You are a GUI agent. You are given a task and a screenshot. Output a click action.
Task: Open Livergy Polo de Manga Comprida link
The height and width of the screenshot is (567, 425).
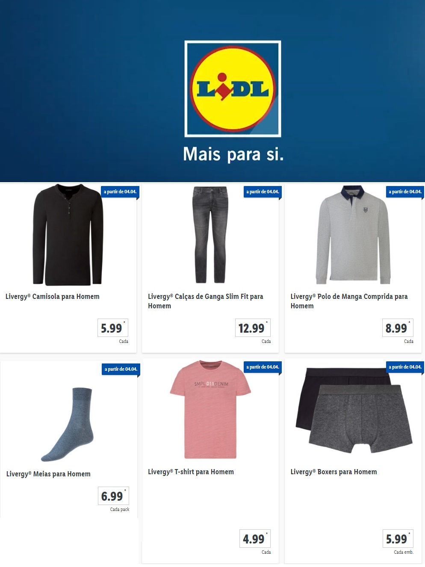[x=349, y=301]
